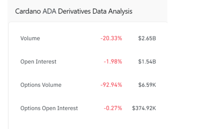Select the Options Volume label

click(x=41, y=85)
